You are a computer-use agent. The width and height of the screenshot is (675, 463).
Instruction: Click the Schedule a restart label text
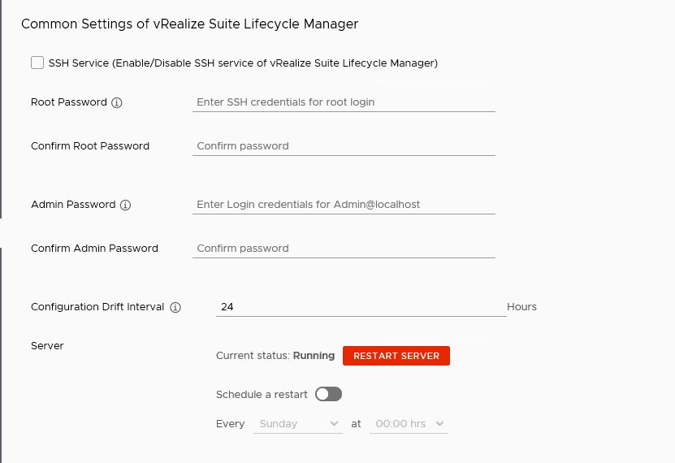(262, 395)
